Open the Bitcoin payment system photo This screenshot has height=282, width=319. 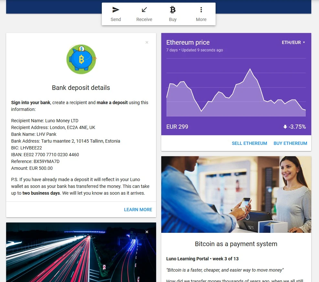pos(236,194)
